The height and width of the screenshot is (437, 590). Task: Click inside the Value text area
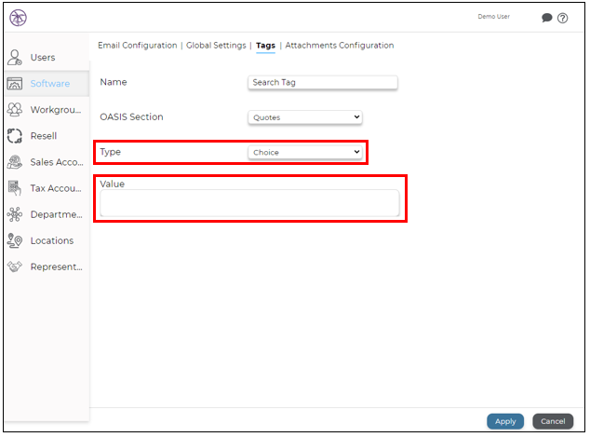pos(249,203)
